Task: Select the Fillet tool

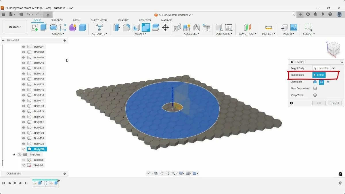Action: coord(126,27)
